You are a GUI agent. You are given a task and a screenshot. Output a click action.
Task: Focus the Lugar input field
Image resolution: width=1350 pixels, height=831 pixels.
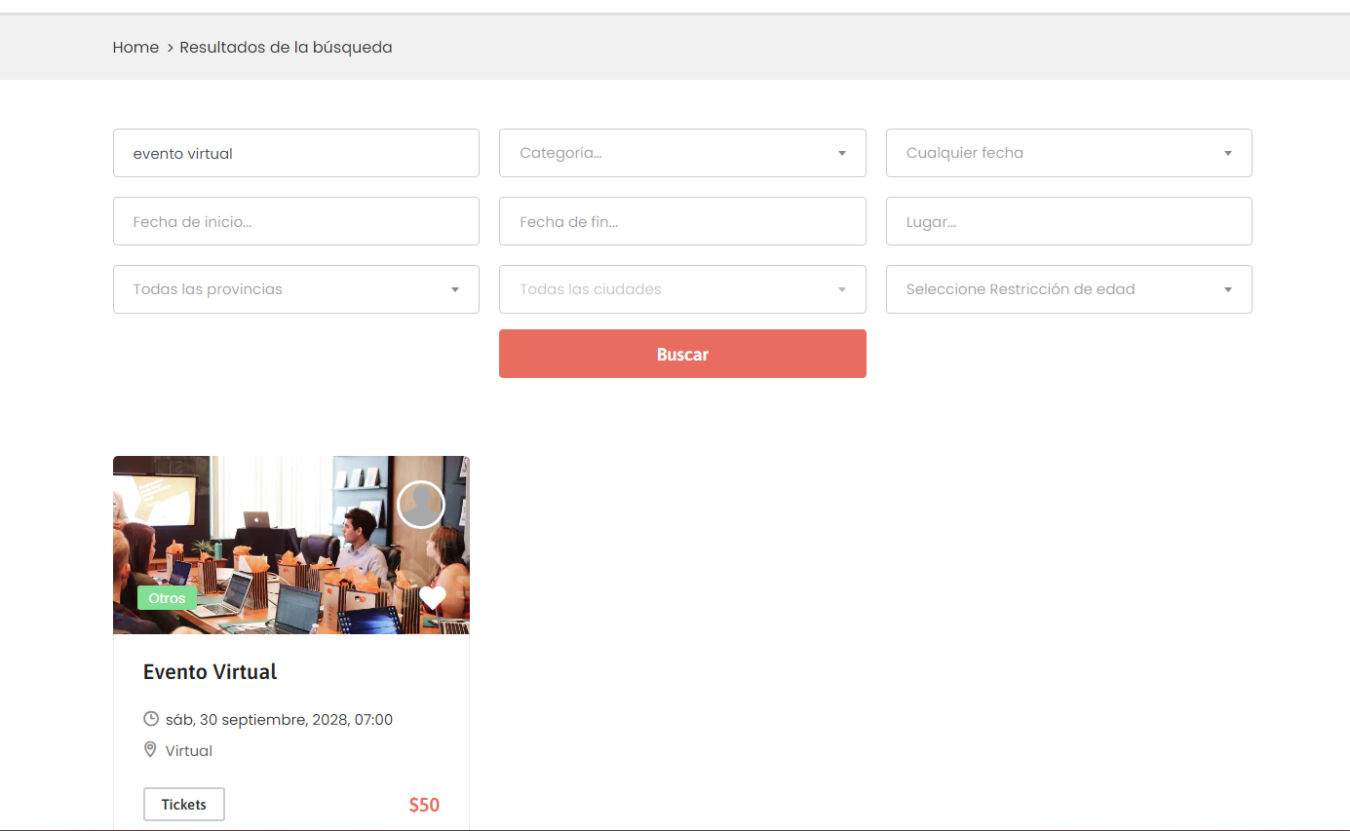point(1068,221)
